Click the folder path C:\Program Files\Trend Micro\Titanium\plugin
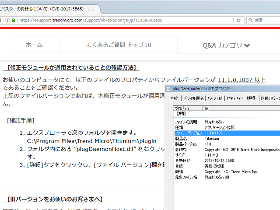Viewport: 280px width, 210px height. [91, 141]
